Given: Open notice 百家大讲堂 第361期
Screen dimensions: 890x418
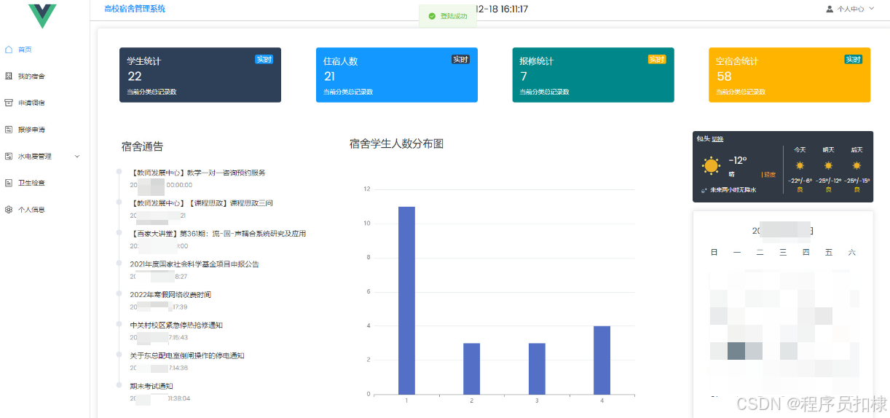Looking at the screenshot, I should click(x=218, y=234).
